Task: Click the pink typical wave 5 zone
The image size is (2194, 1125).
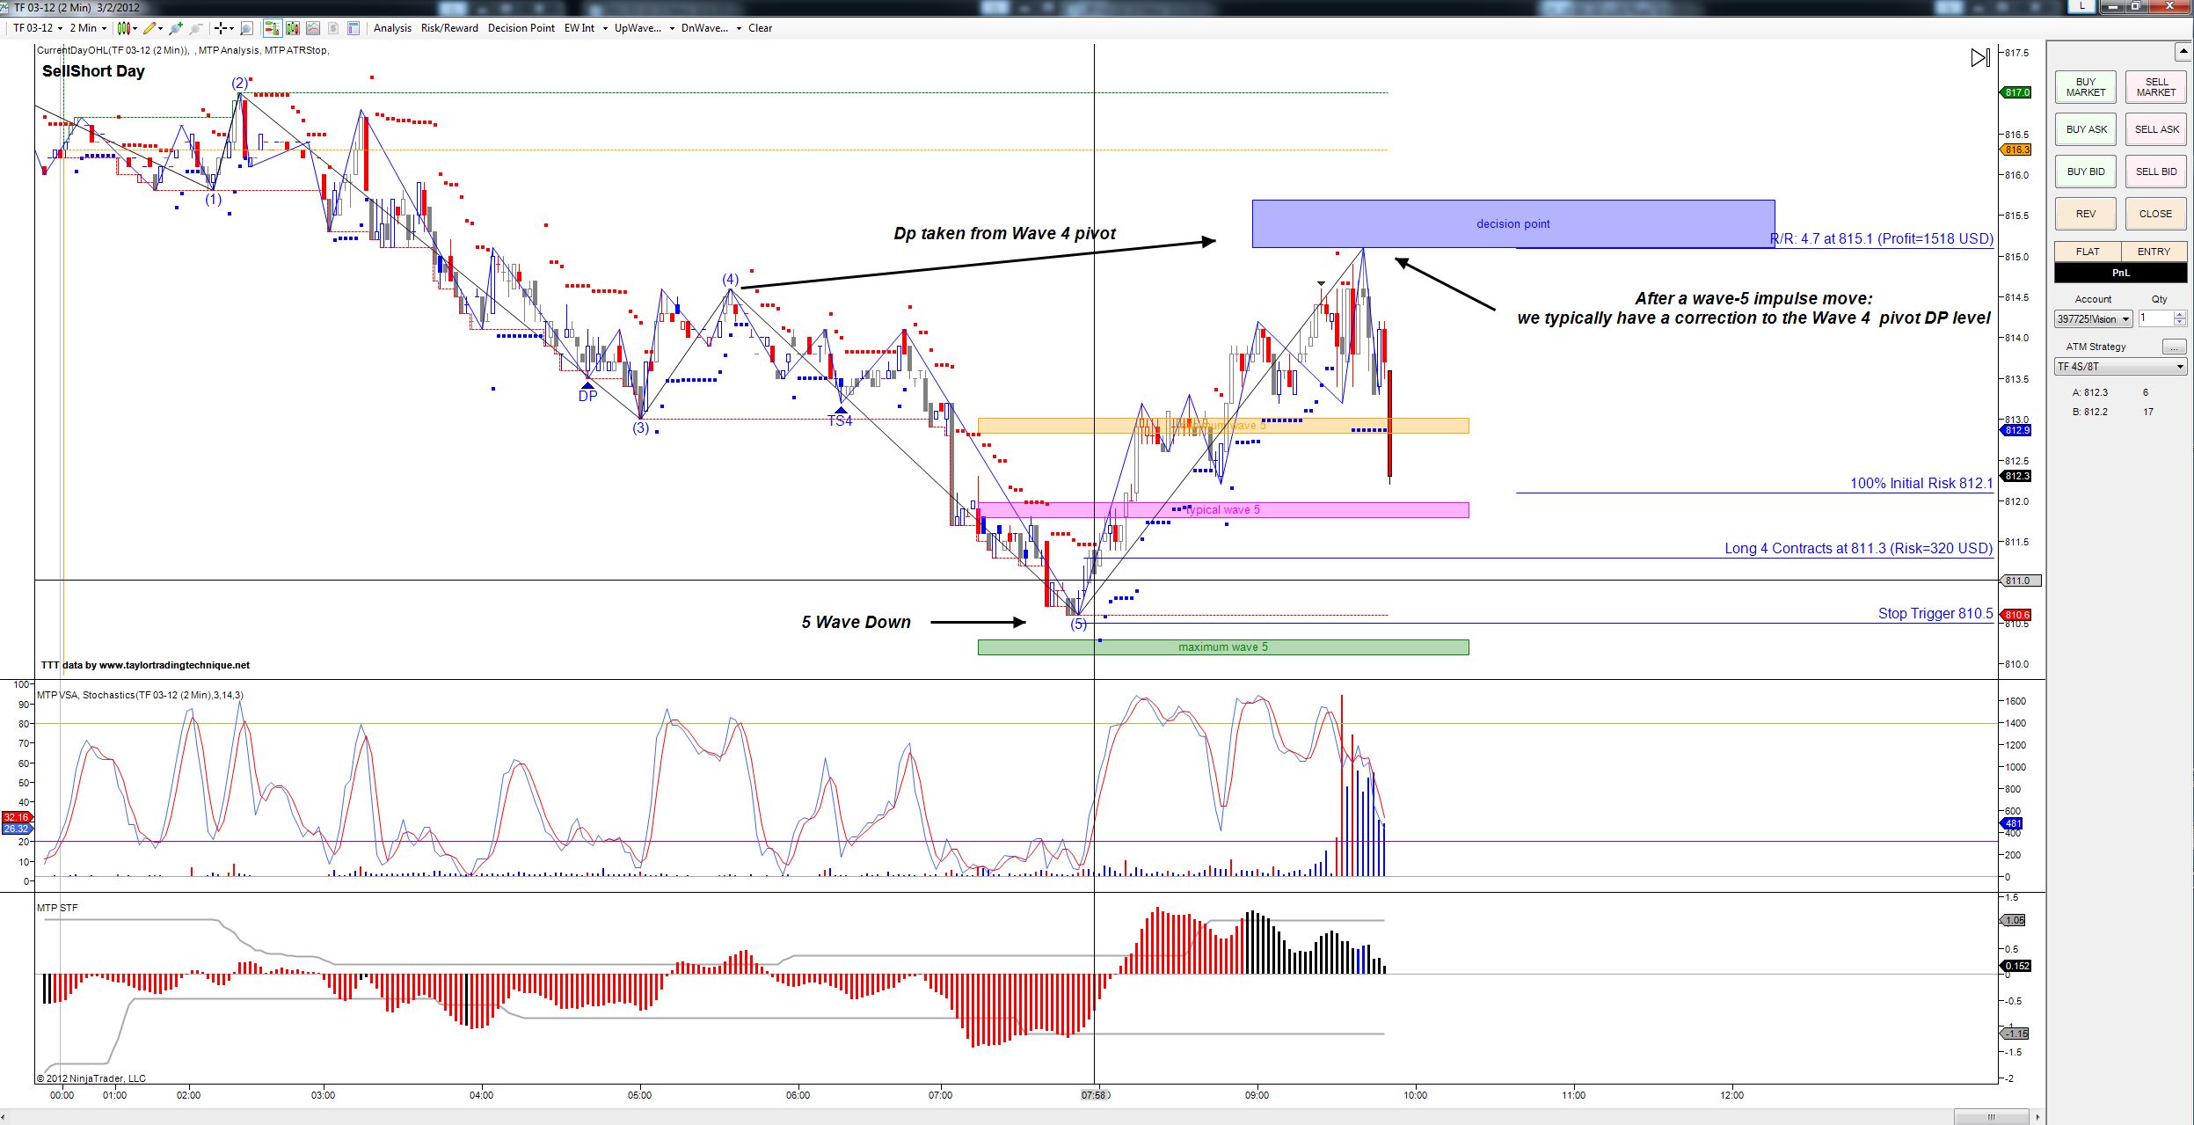Action: click(x=1223, y=510)
